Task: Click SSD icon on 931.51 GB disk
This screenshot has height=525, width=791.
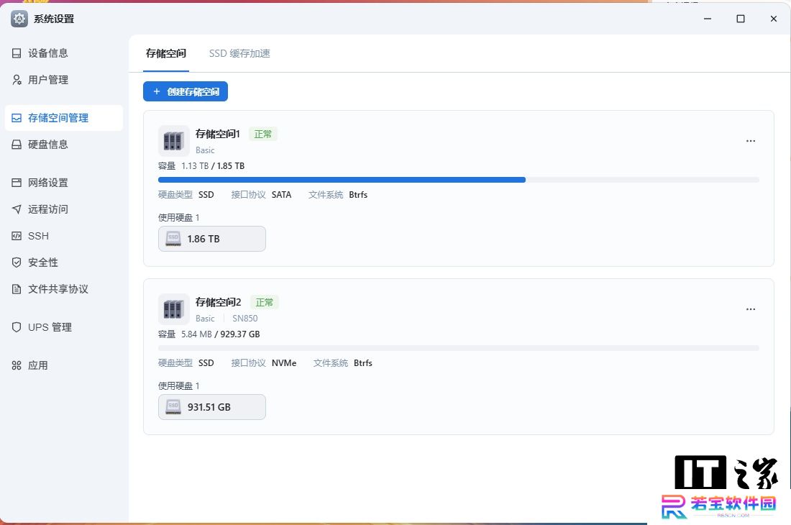Action: point(173,407)
